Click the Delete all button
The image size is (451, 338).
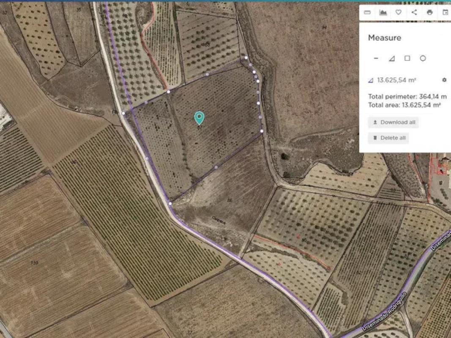(388, 138)
